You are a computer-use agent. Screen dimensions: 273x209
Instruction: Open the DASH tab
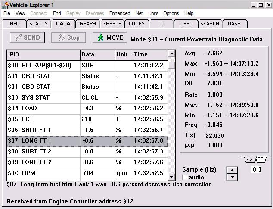234,24
